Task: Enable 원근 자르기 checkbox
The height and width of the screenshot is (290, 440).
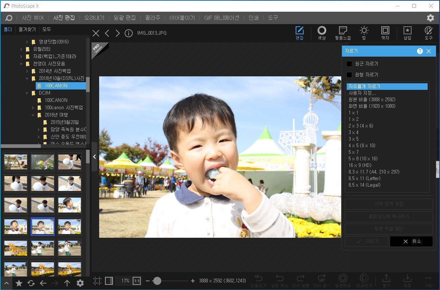Action: 349,64
